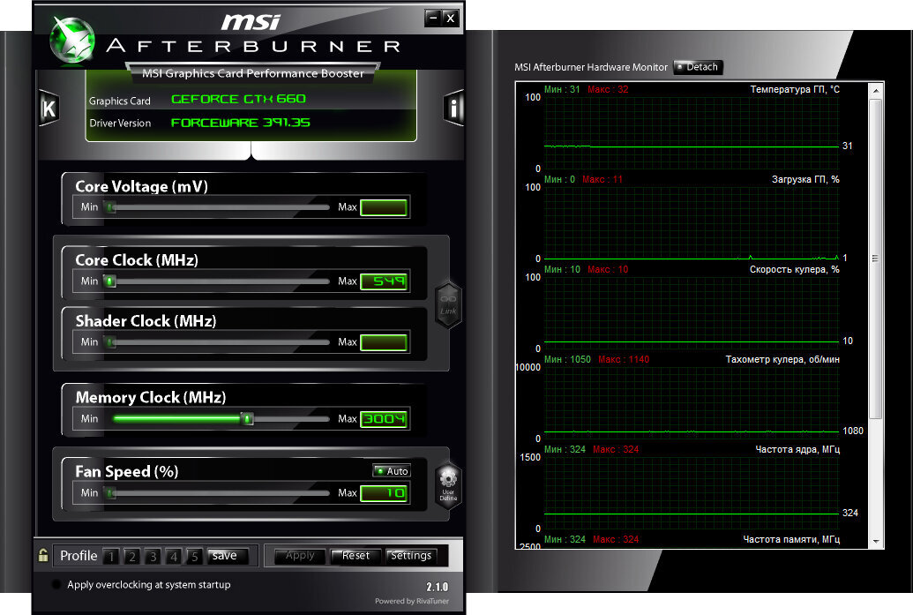
Task: Click the Core Clock slider handle
Action: (109, 281)
